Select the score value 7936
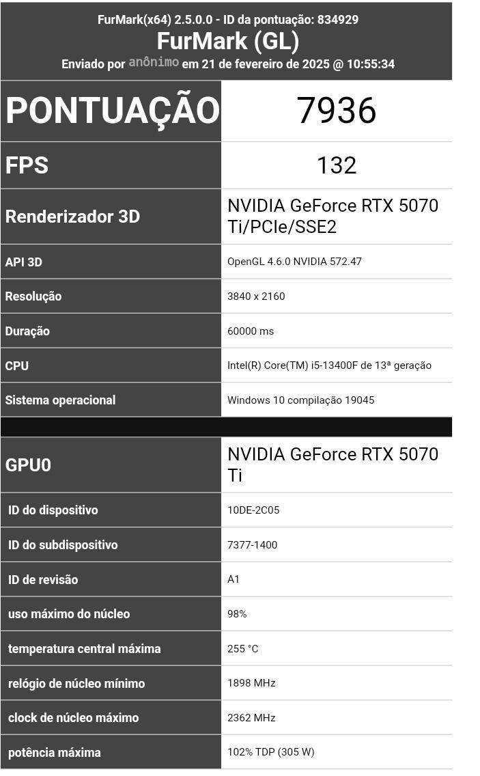Viewport: 480px width, 776px height. [x=336, y=111]
